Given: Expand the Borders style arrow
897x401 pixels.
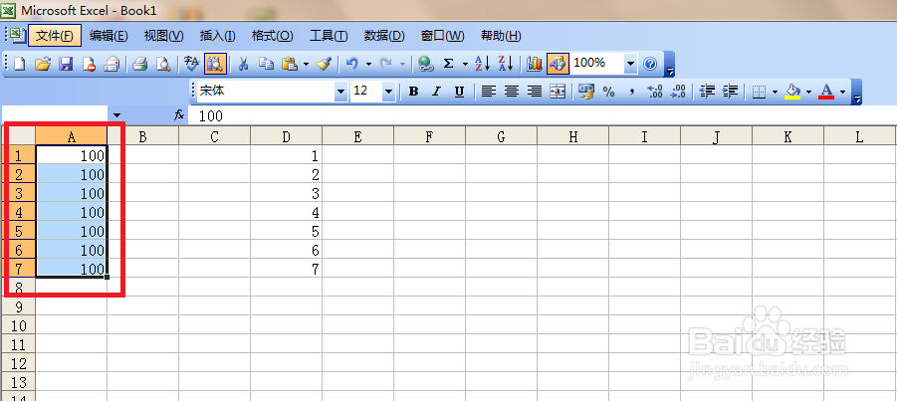Looking at the screenshot, I should (775, 92).
